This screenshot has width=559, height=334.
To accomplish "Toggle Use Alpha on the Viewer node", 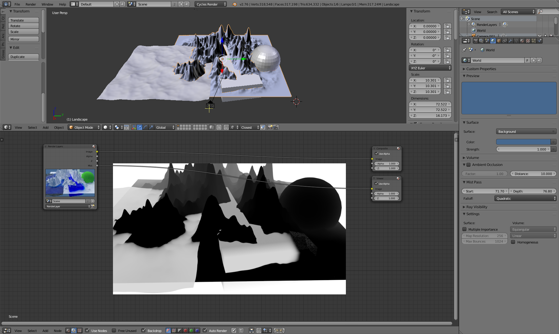I will (376, 183).
